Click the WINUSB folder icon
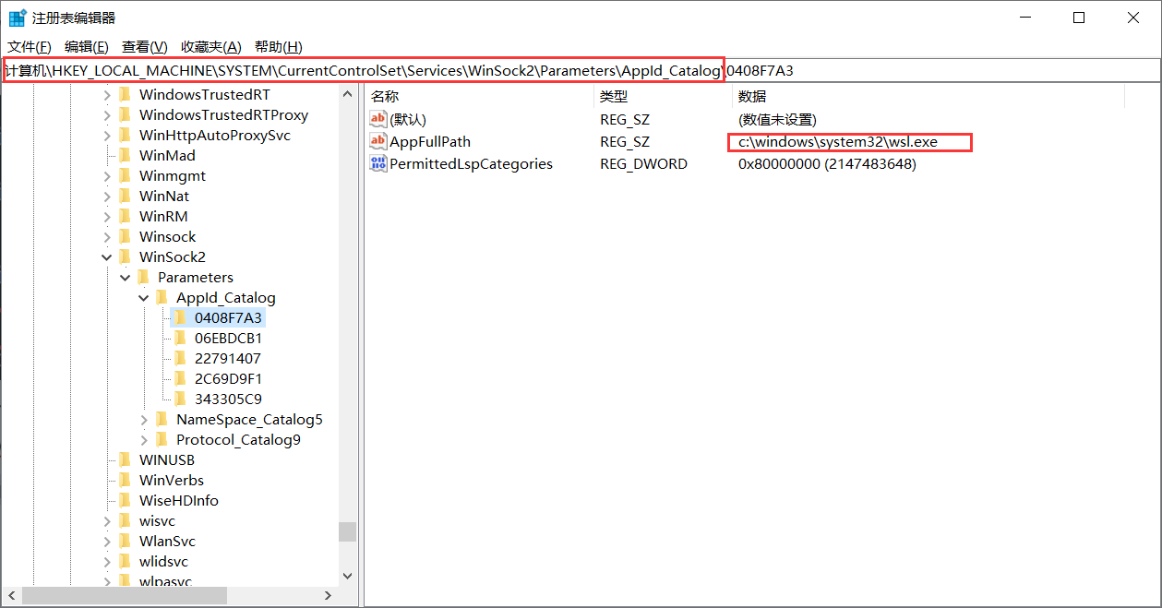Viewport: 1162px width, 608px height. [x=125, y=459]
